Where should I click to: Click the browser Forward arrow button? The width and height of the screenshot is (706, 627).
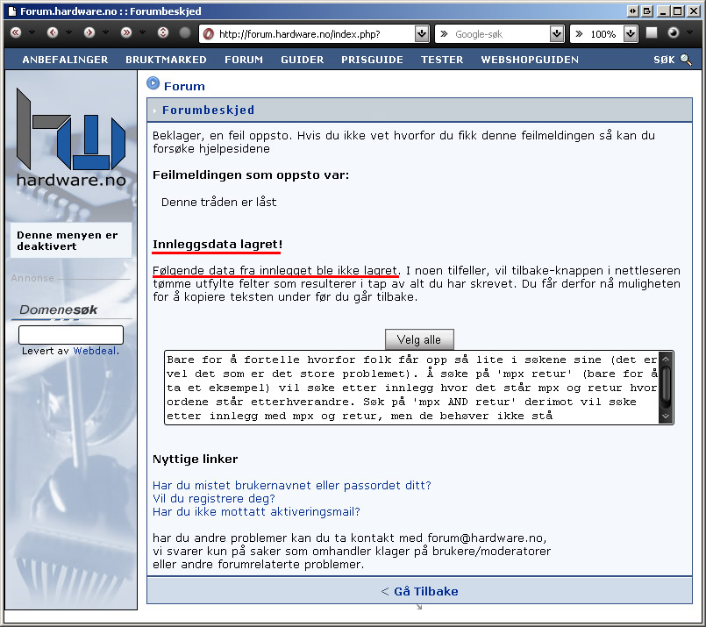click(x=89, y=32)
